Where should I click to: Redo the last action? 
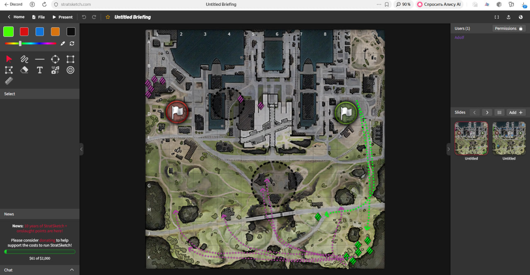click(x=94, y=17)
